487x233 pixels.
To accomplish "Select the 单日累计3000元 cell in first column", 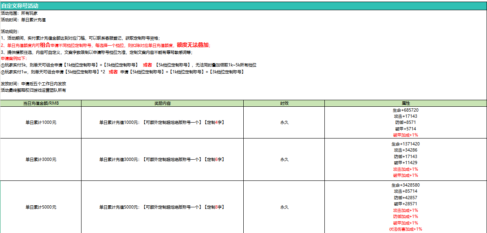I will (x=41, y=160).
